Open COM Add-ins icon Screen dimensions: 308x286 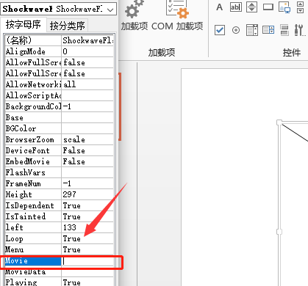(177, 10)
